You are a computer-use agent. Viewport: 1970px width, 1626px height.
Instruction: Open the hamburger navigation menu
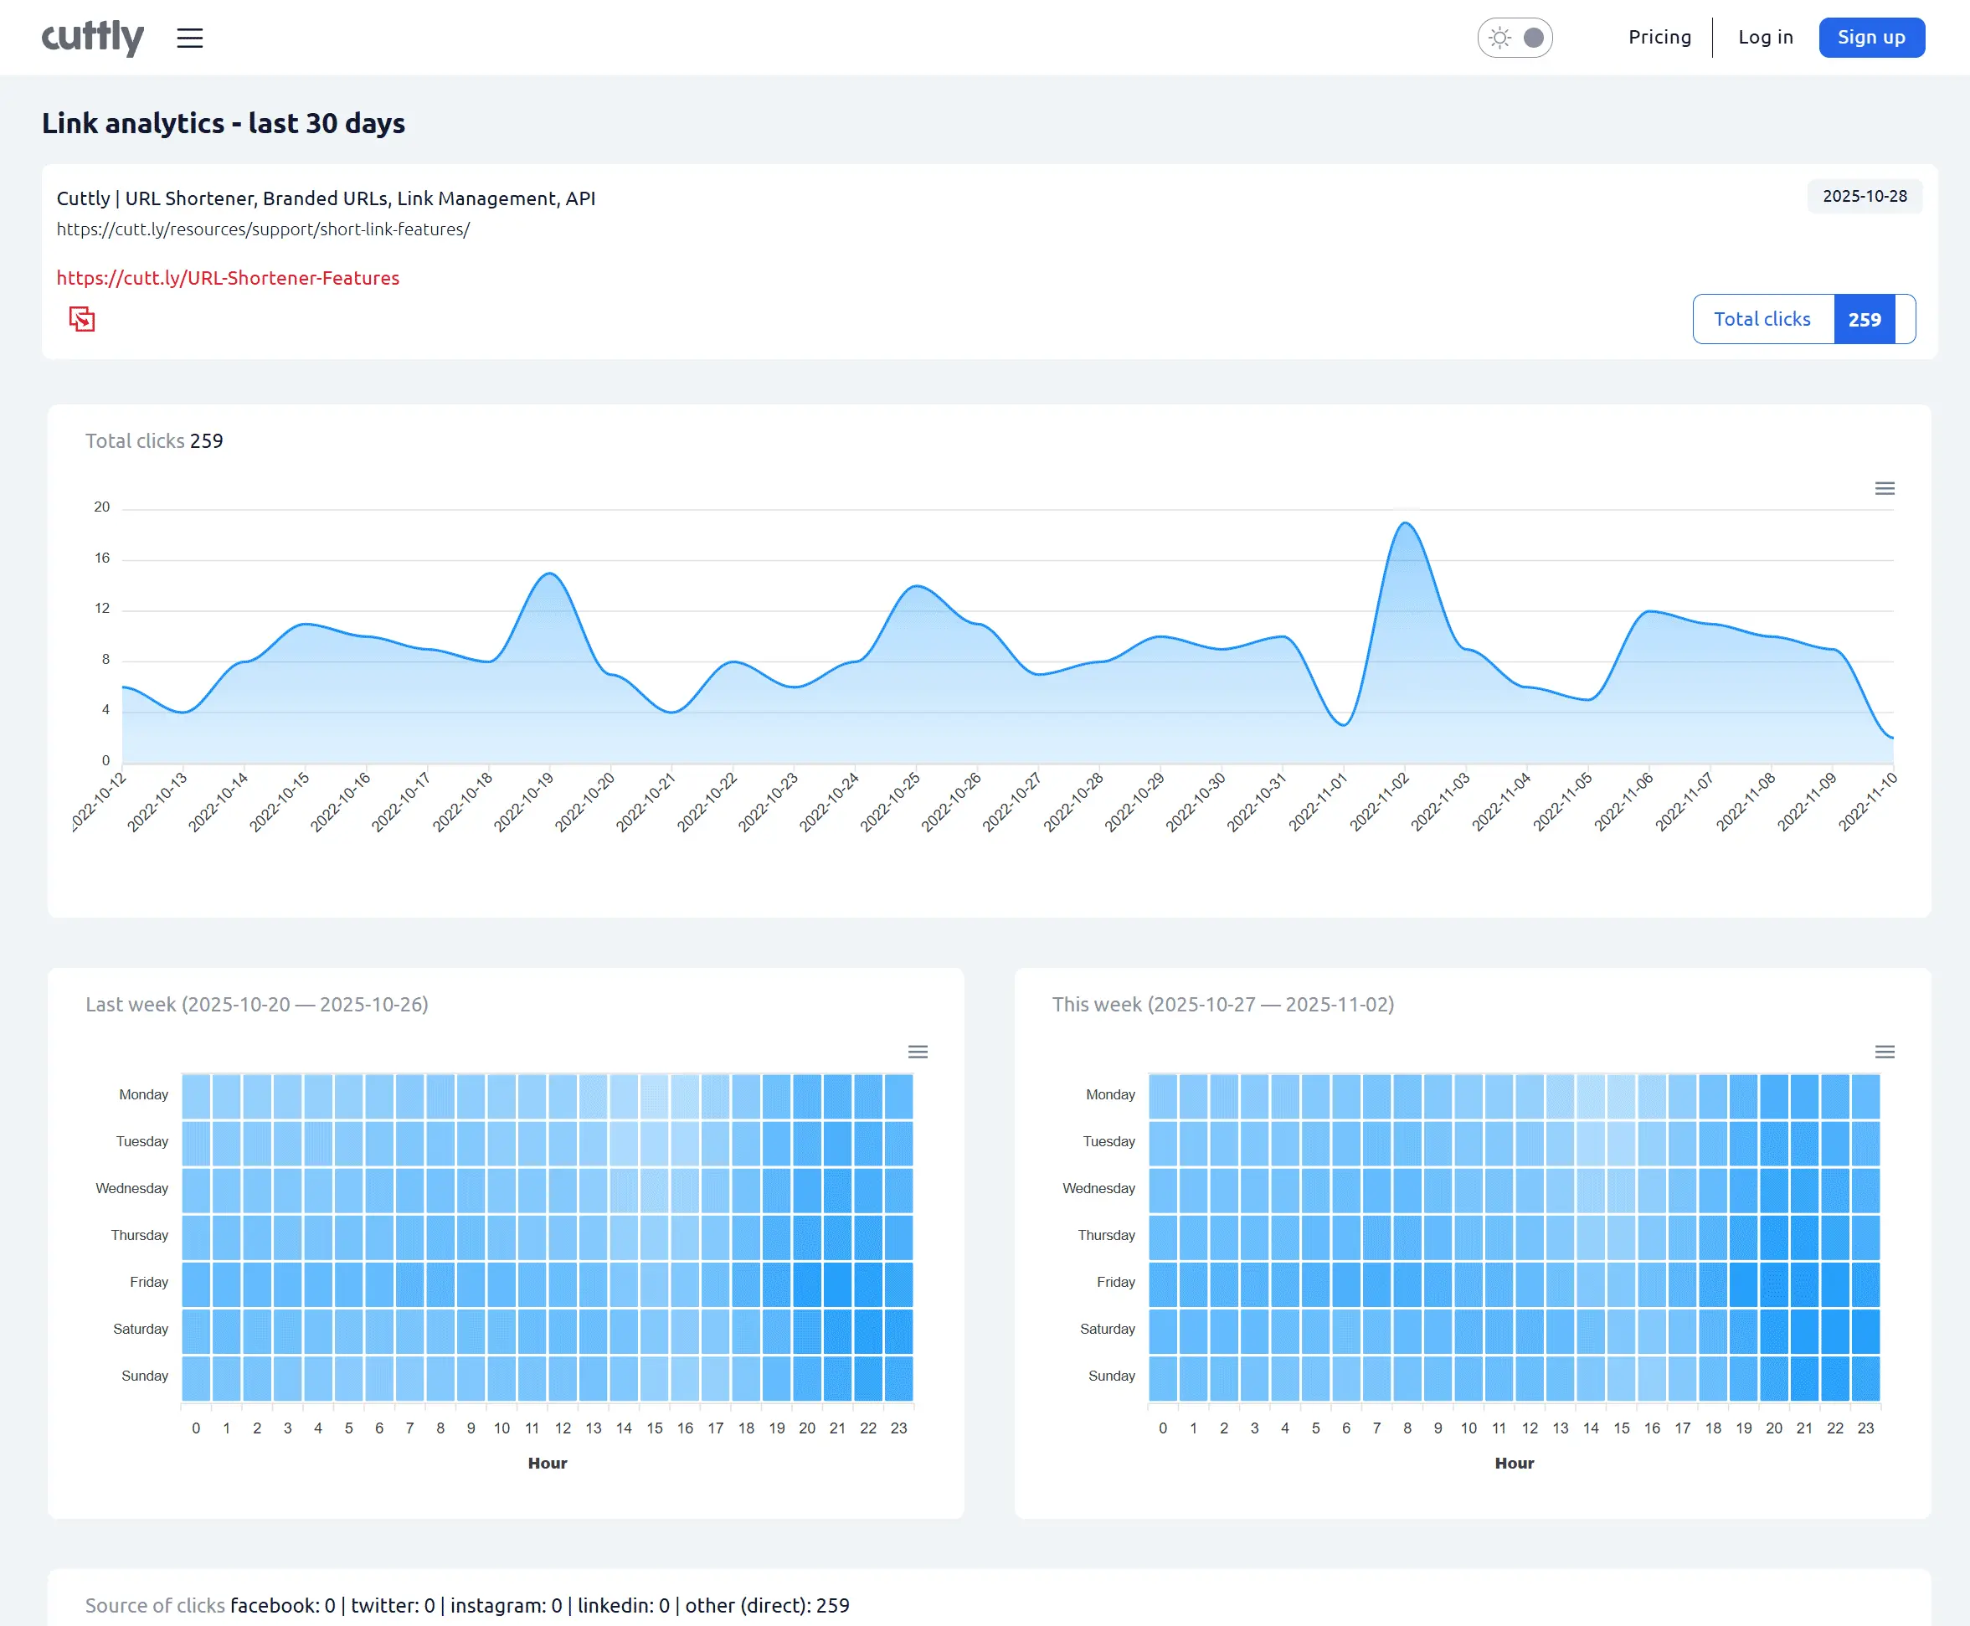tap(190, 38)
